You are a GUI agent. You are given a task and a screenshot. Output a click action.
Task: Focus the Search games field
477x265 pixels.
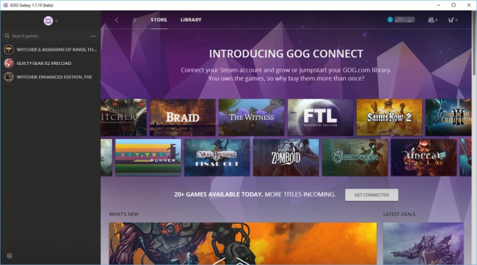click(x=47, y=36)
